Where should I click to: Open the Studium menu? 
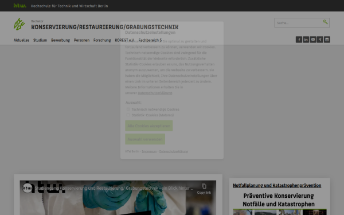click(40, 40)
